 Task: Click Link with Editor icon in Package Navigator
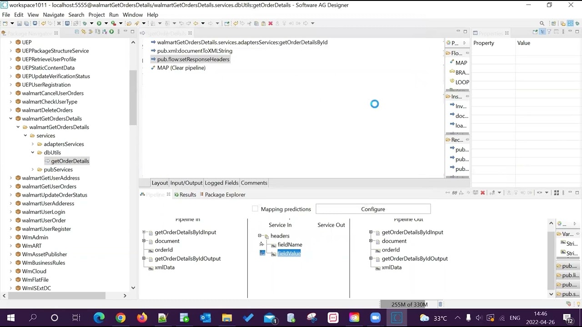click(x=84, y=32)
